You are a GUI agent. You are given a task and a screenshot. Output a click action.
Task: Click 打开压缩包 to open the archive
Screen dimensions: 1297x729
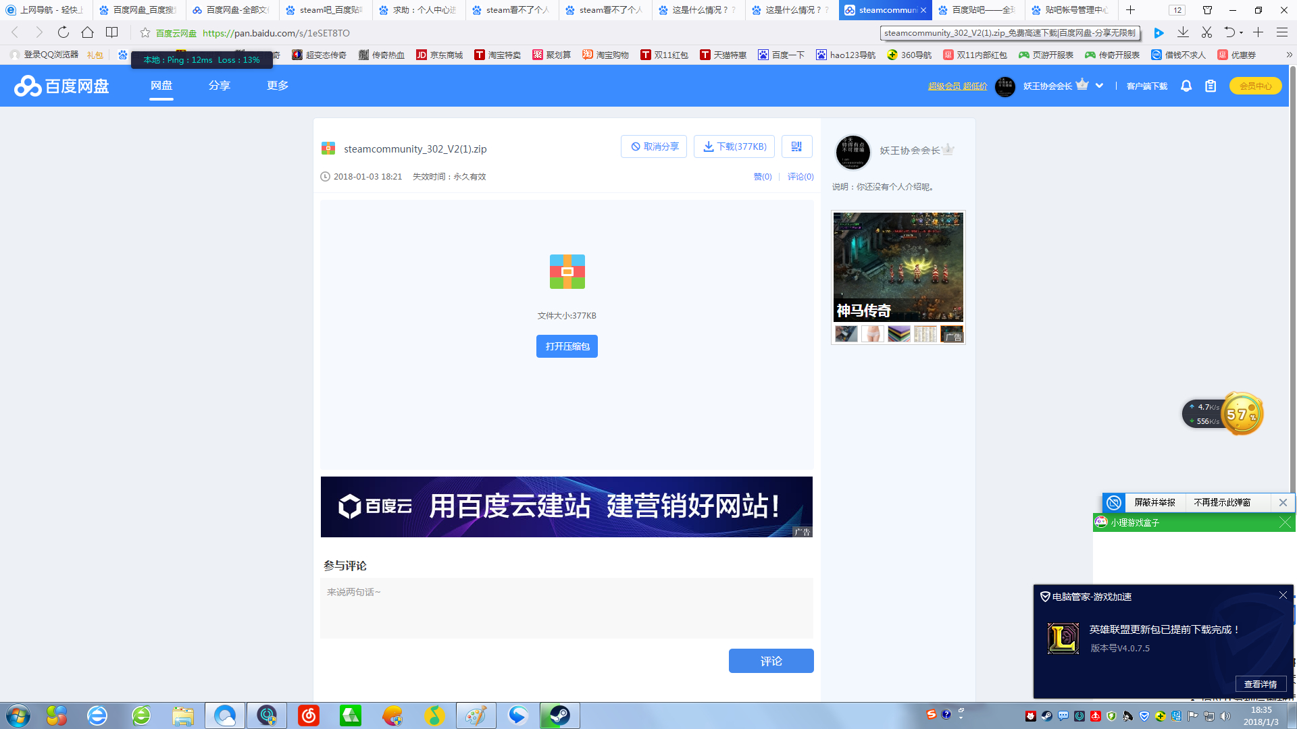[567, 346]
